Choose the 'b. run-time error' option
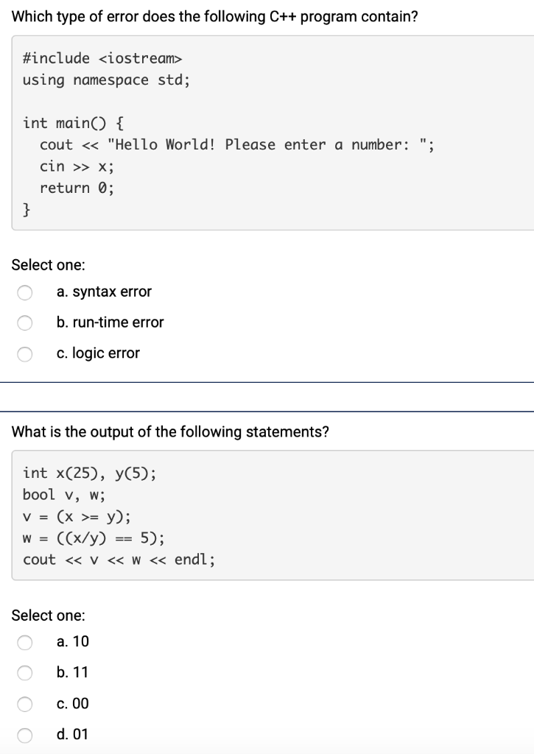Screen dimensions: 534x754 click(25, 323)
